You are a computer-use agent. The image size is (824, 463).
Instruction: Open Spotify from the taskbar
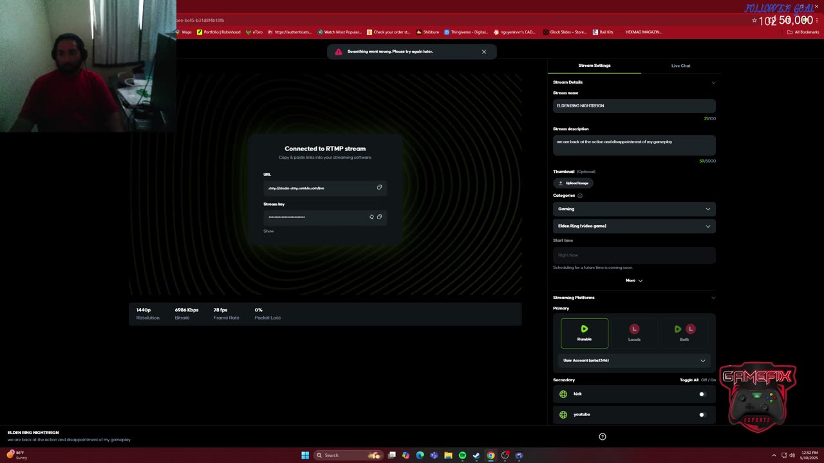click(x=462, y=455)
